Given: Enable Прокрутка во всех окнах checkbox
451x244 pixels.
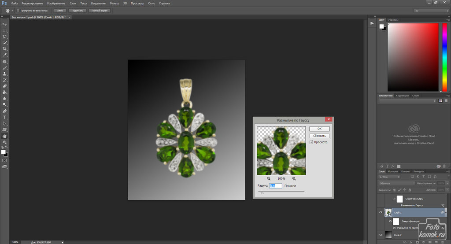Looking at the screenshot, I should 18,10.
